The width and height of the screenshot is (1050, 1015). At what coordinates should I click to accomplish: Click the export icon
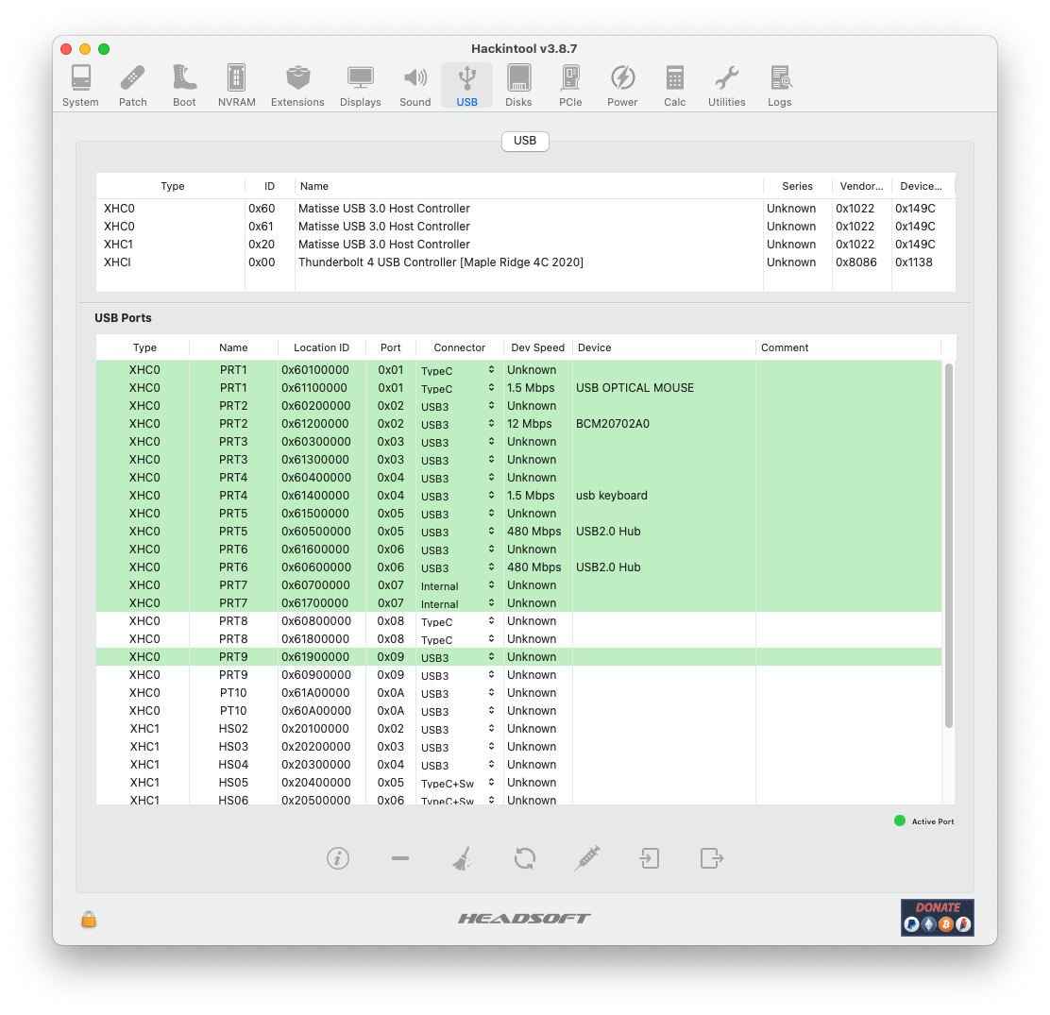coord(711,858)
